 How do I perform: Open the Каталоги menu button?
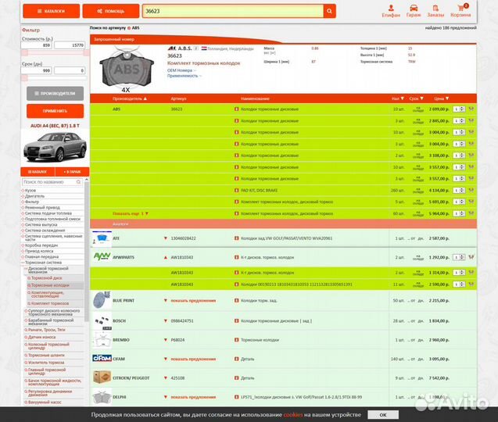51,11
